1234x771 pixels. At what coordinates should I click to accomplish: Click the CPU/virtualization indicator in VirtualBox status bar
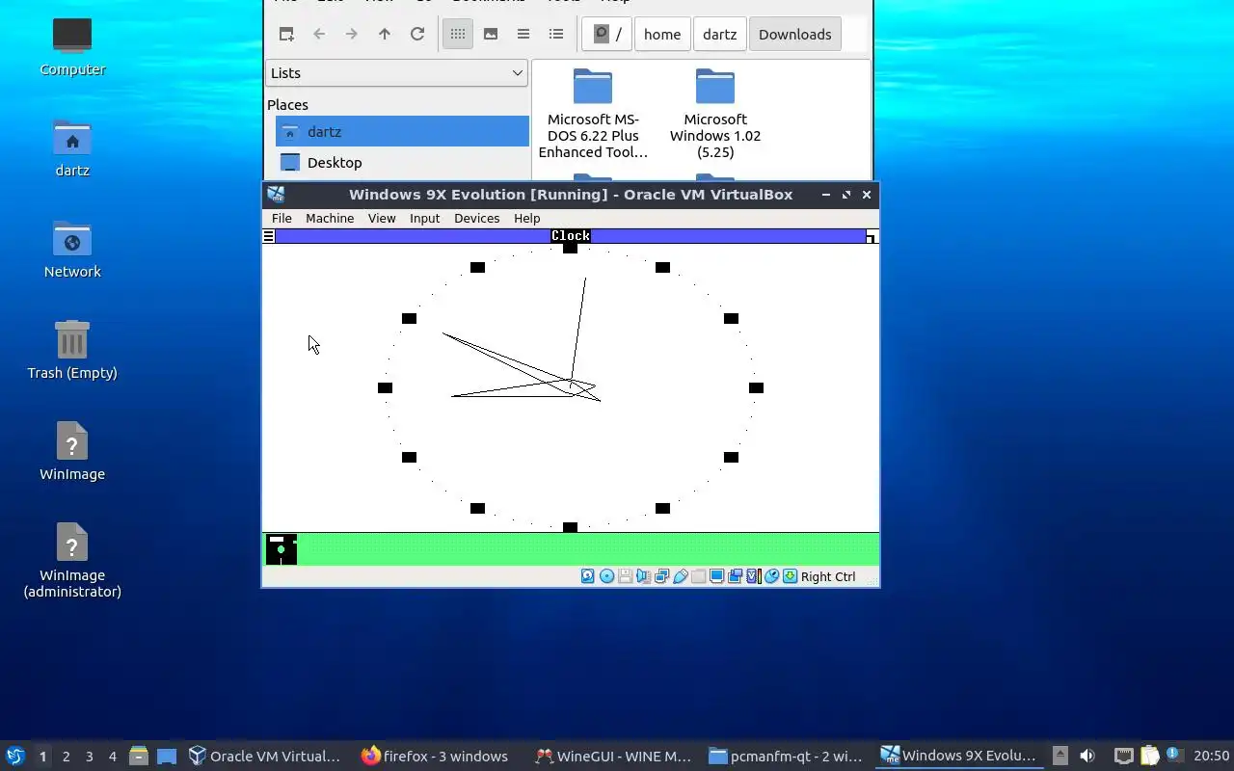[x=754, y=576]
